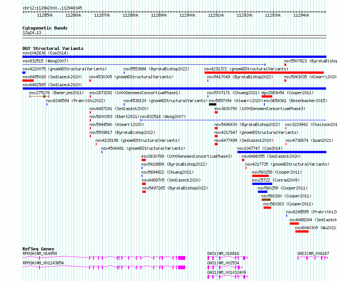Viewport: 337px width, 281px height.
Task: Click nsv5707171 (Chuang2021) label
Action: coord(233,93)
